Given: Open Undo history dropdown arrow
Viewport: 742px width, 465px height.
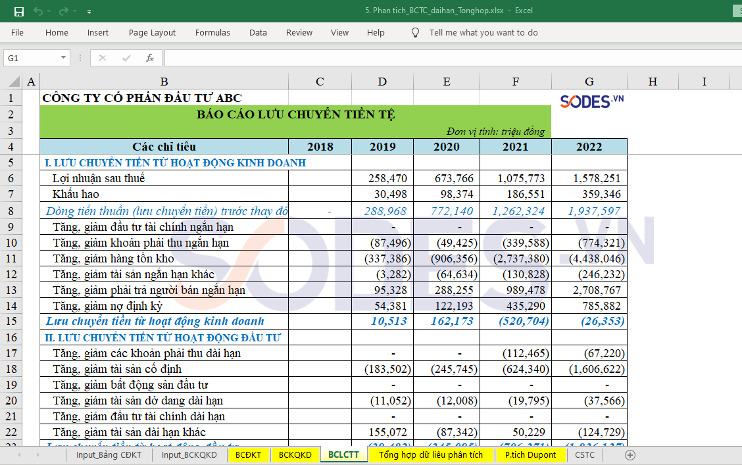Looking at the screenshot, I should (x=49, y=12).
